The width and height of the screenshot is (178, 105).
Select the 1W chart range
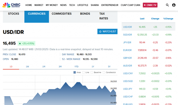coord(27,67)
